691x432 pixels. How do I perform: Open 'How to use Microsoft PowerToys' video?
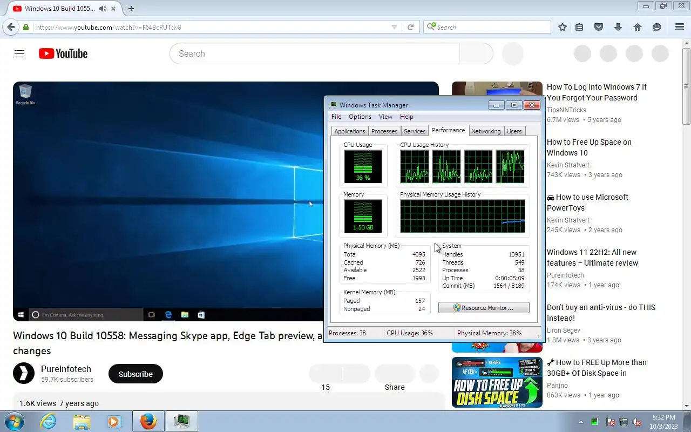tap(587, 202)
